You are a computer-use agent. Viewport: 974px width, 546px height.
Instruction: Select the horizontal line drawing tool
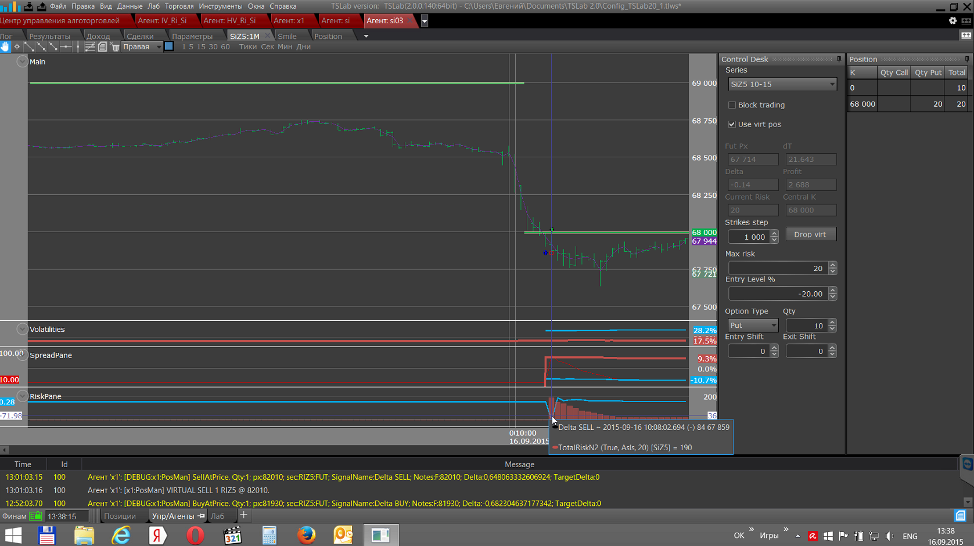[66, 47]
